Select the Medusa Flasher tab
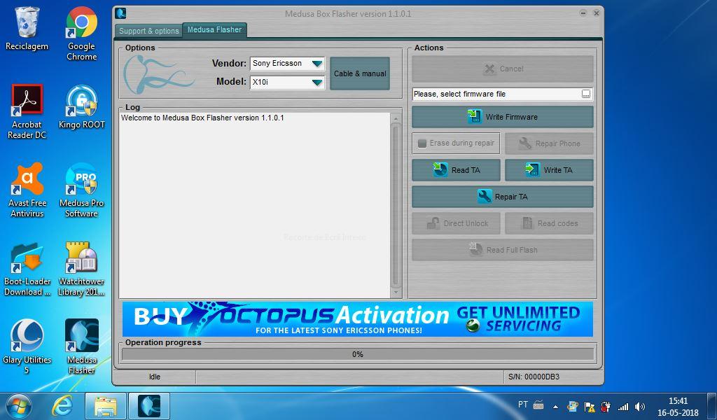 pos(214,29)
